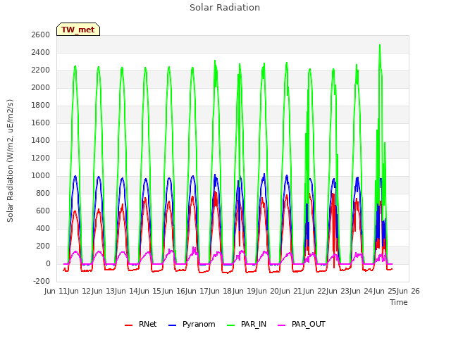Click the red RNet legend color marker

pyautogui.click(x=128, y=325)
